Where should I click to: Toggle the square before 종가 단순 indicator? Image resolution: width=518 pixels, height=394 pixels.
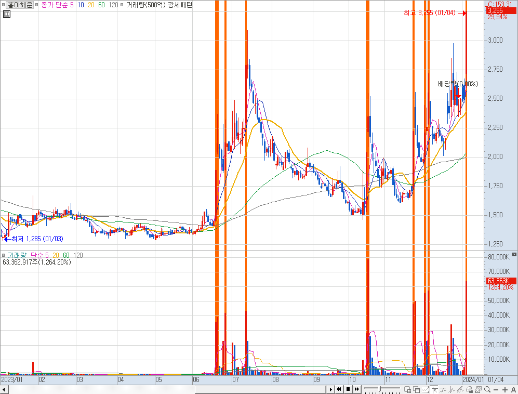(x=37, y=5)
